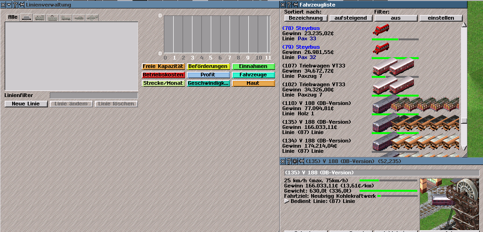483x232 pixels.
Task: Pin the Fahrzeugliste window
Action: [295, 5]
